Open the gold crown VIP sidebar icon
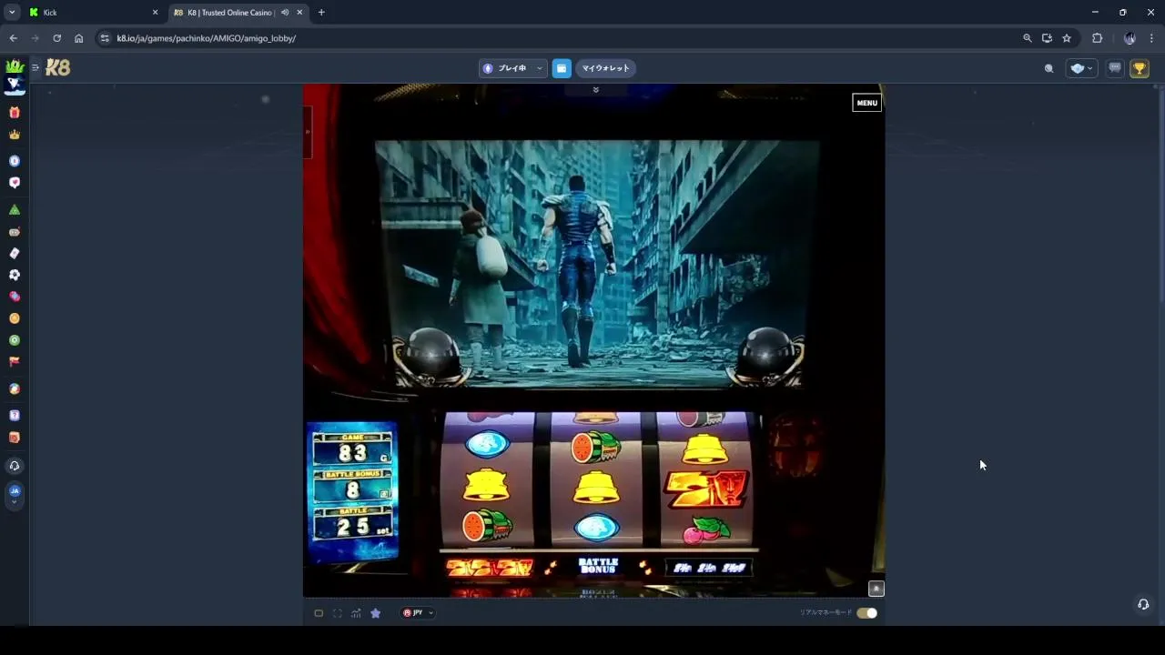Image resolution: width=1165 pixels, height=655 pixels. point(14,135)
